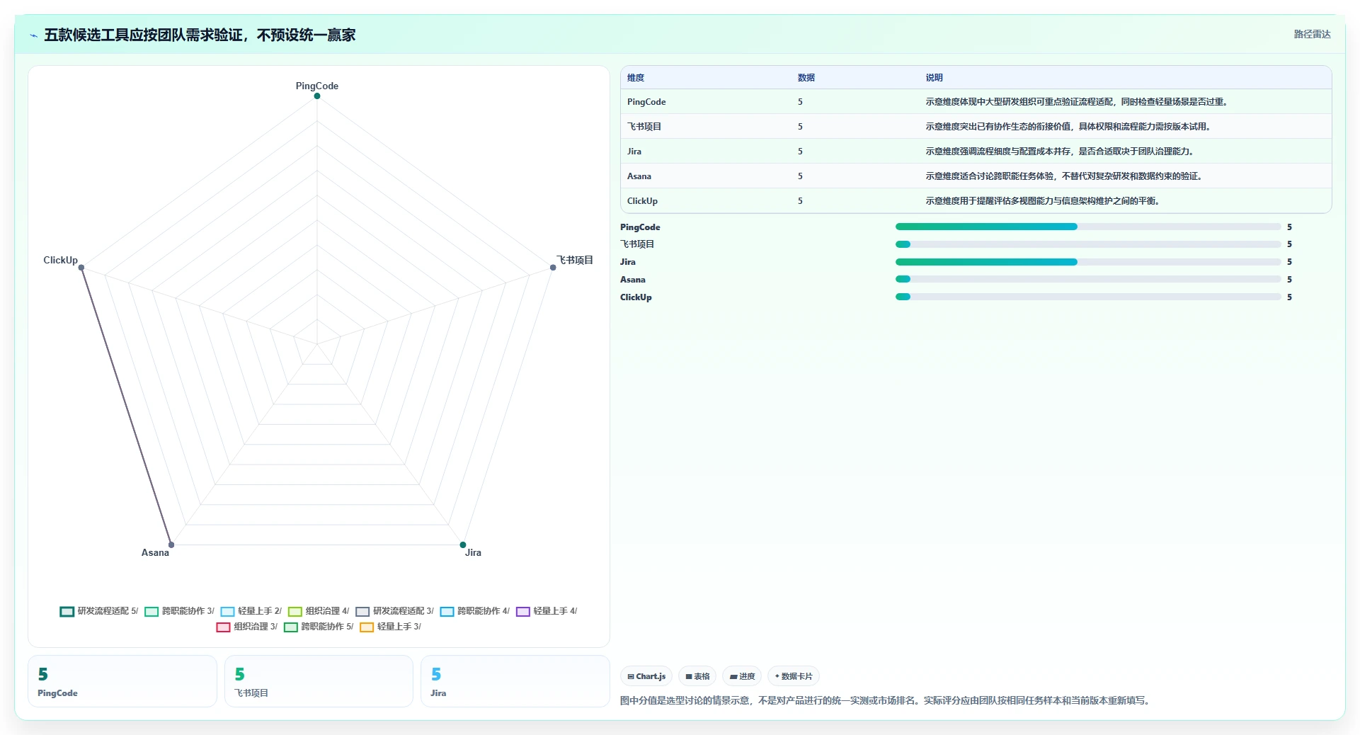
Task: Click the Asana progress bar
Action: (1088, 280)
